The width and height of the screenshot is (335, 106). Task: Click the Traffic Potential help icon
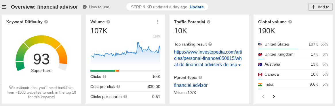209,22
